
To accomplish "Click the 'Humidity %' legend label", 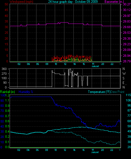I will (x=26, y=92).
